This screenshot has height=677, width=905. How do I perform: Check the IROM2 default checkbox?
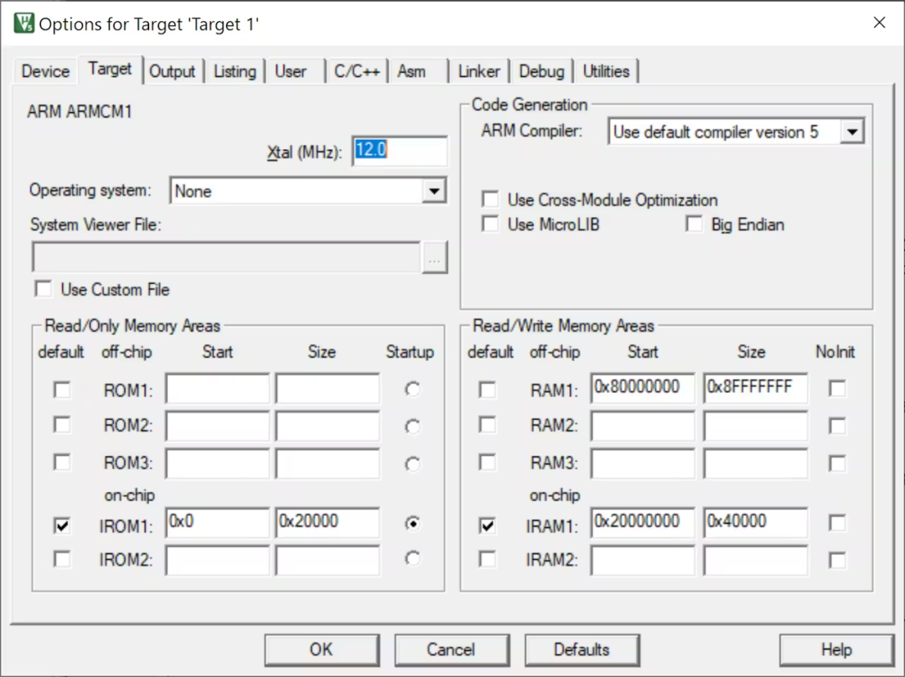(62, 559)
